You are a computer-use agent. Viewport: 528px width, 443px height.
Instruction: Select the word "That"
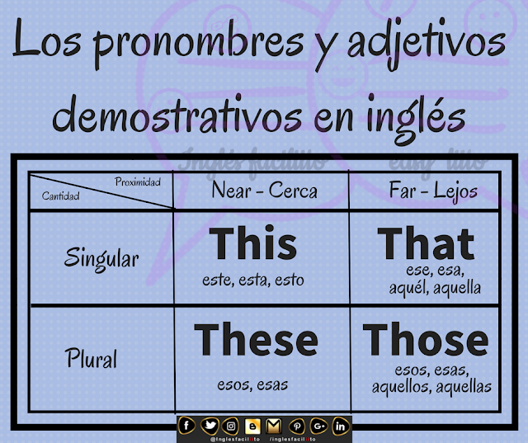(426, 243)
